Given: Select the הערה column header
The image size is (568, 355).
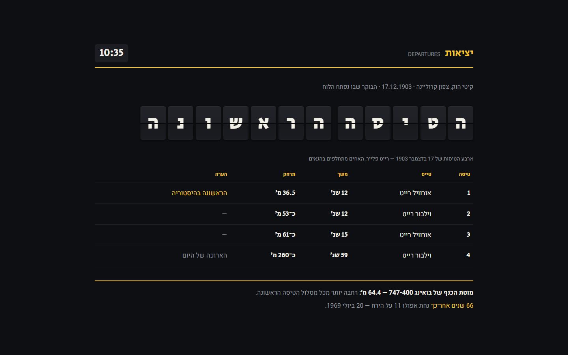Looking at the screenshot, I should tap(221, 174).
